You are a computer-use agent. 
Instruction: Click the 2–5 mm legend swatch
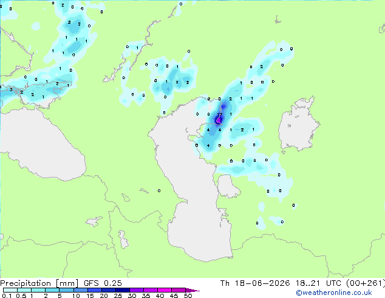point(52,290)
